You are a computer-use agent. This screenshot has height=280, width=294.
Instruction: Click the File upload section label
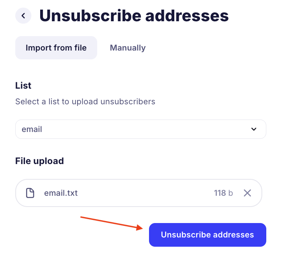(x=39, y=161)
